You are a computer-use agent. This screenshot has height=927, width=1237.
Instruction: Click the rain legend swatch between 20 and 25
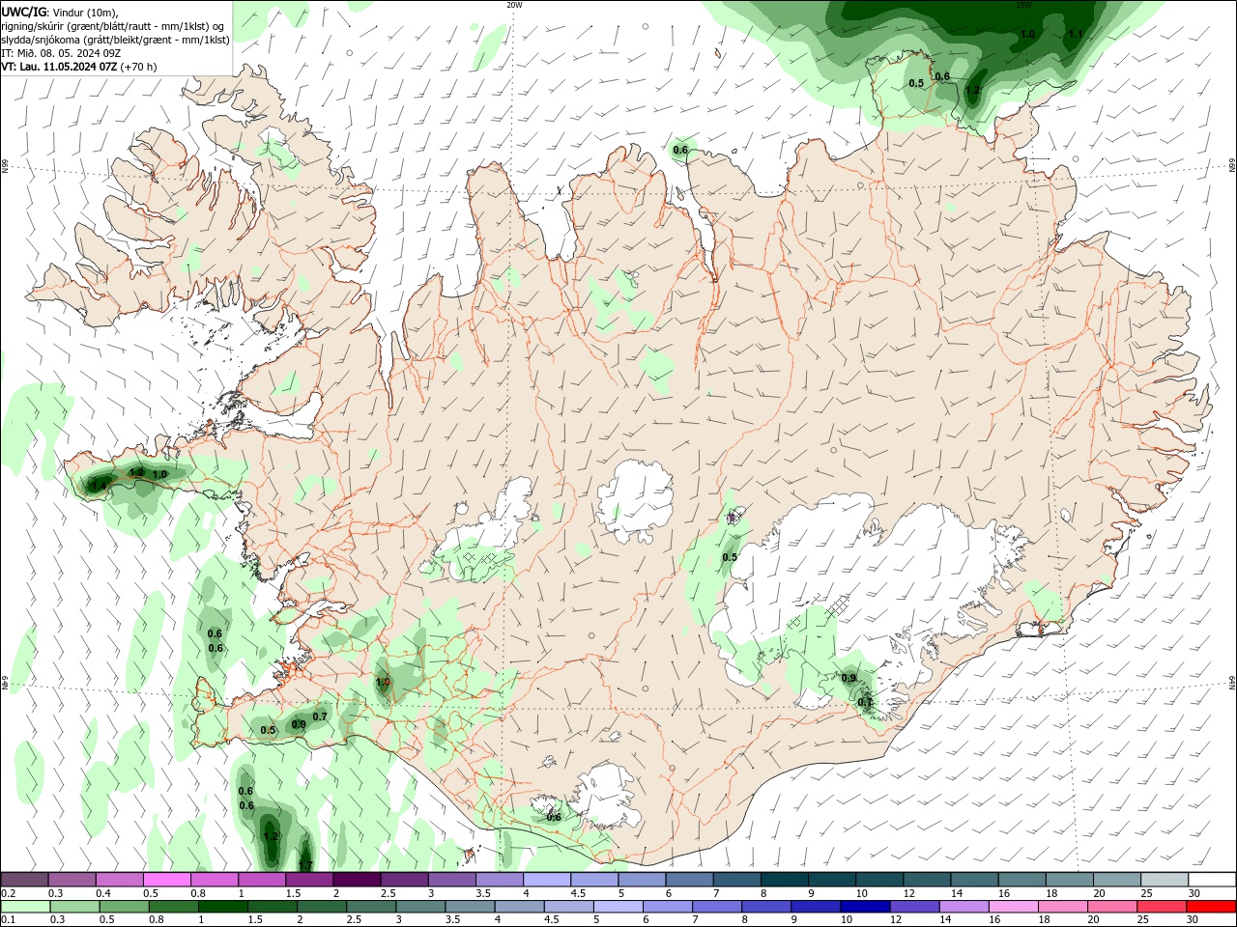click(1110, 907)
